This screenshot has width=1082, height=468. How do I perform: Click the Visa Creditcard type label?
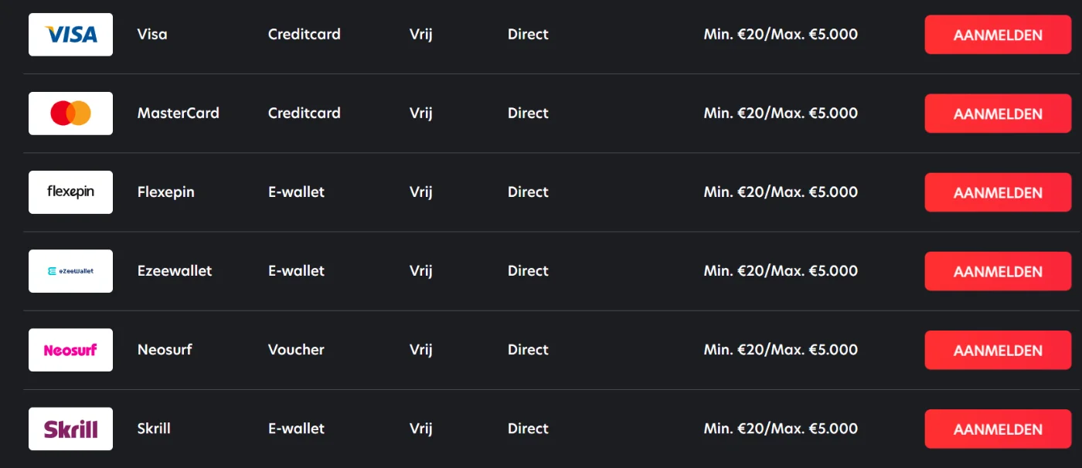point(305,34)
